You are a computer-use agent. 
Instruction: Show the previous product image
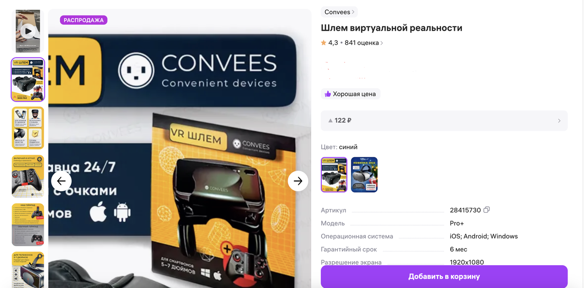pyautogui.click(x=61, y=181)
